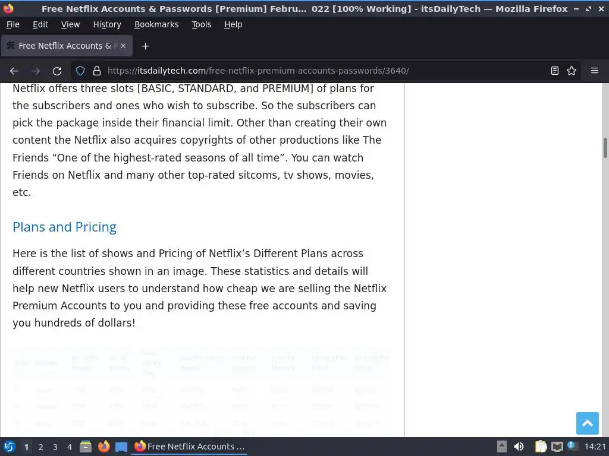The width and height of the screenshot is (609, 456).
Task: Open the tracking protection shield icon
Action: [x=80, y=71]
